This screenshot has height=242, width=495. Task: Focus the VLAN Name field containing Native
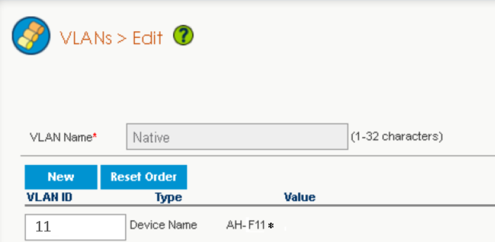237,137
